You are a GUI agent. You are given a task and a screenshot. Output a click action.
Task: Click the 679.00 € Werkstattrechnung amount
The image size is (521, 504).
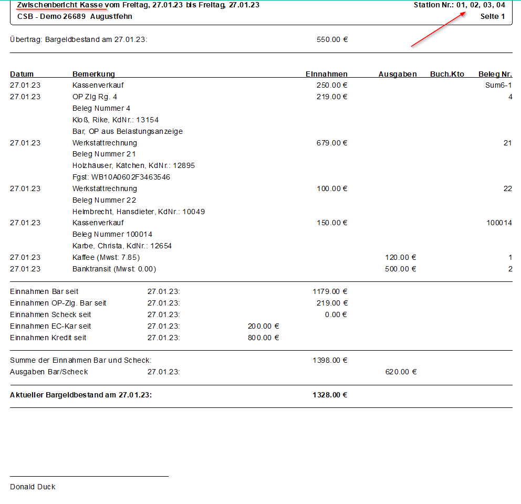pyautogui.click(x=332, y=143)
